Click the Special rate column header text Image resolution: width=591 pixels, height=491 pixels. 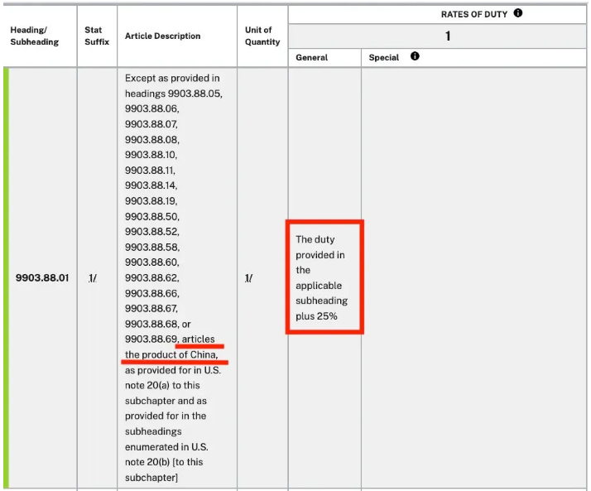click(x=384, y=57)
